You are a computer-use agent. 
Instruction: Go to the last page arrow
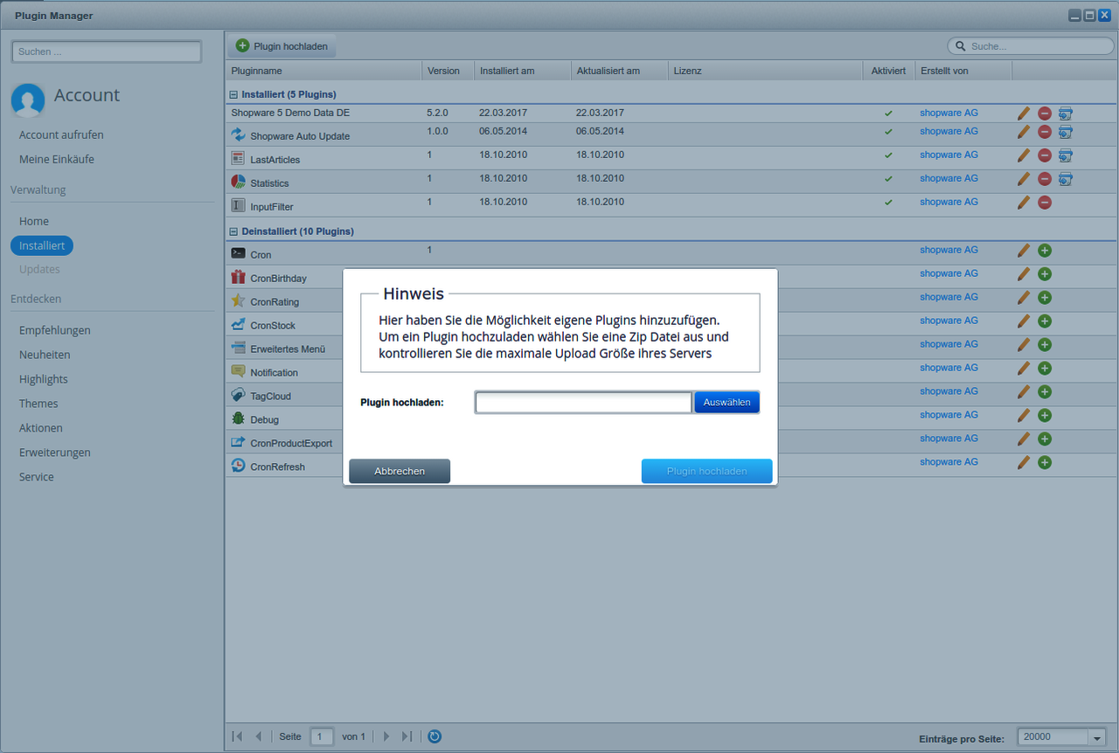[407, 736]
